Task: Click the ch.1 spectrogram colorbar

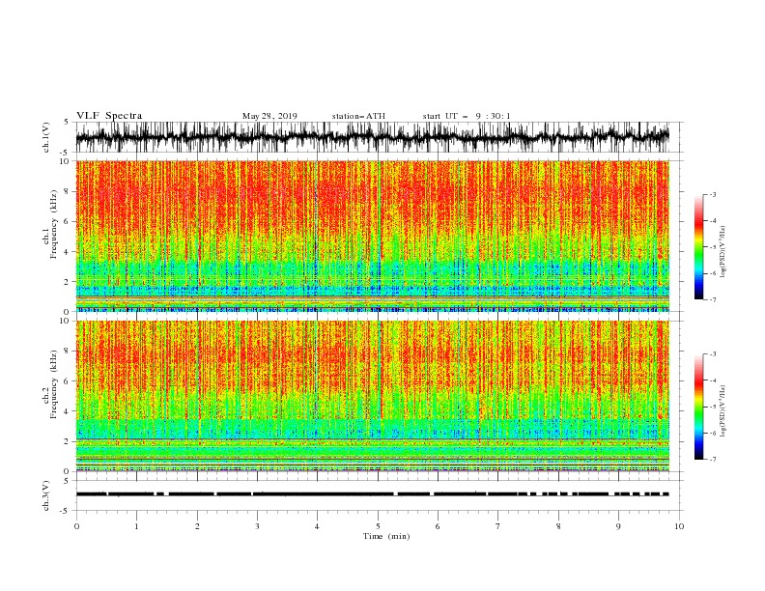Action: pyautogui.click(x=698, y=246)
